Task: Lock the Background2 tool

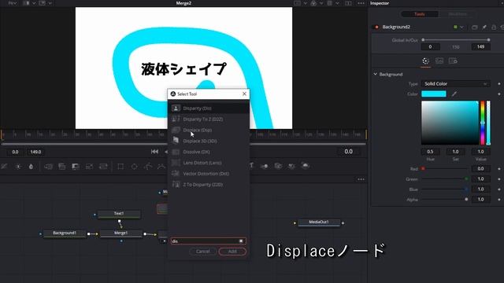Action: 494,28
